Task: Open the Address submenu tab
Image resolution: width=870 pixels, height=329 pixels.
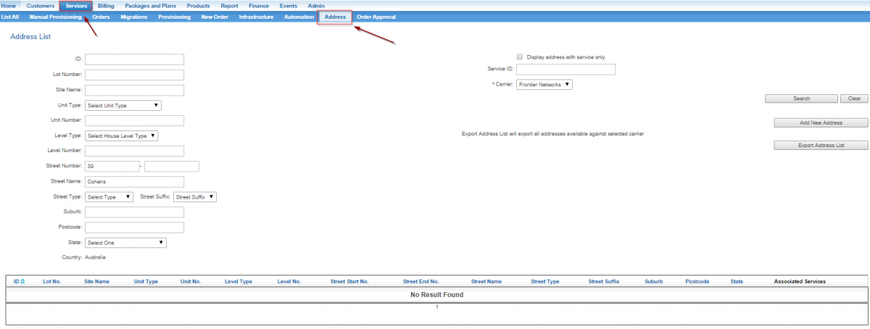Action: tap(335, 17)
